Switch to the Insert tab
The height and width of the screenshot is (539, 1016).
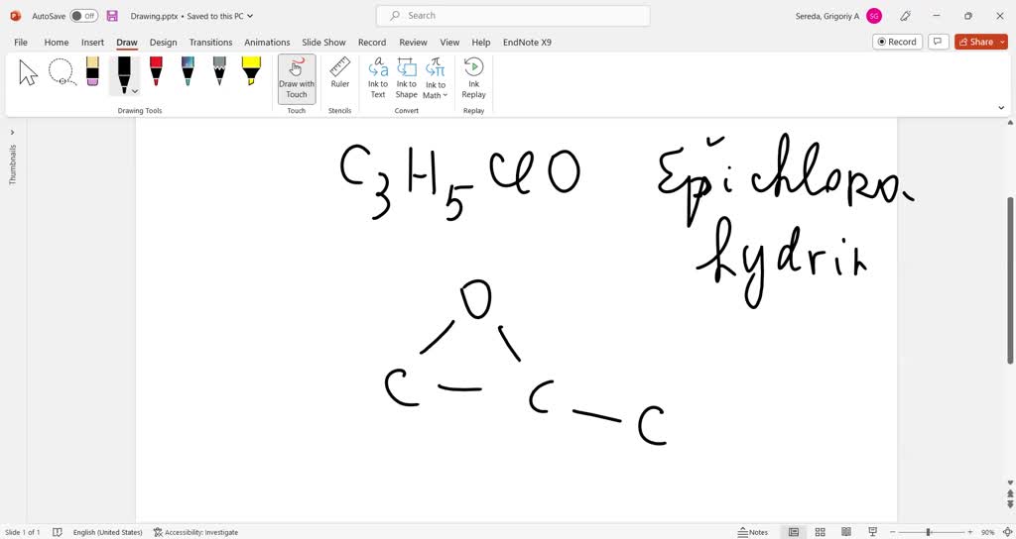click(92, 42)
